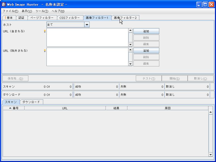Image resolution: width=216 pixels, height=162 pixels.
Task: Minimize the Web Image Hunter window
Action: pos(199,4)
